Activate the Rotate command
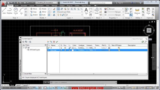160x90 pixels. click(x=43, y=9)
